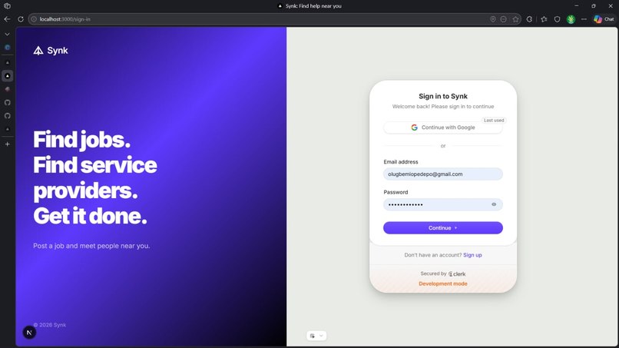619x348 pixels.
Task: Open the browser extensions icon
Action: (529, 19)
